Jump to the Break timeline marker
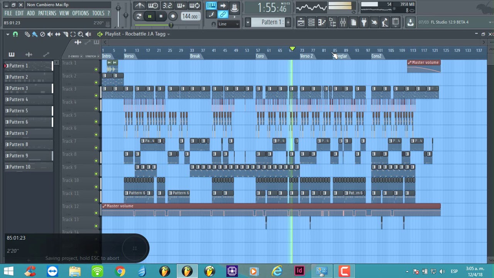 click(x=195, y=56)
